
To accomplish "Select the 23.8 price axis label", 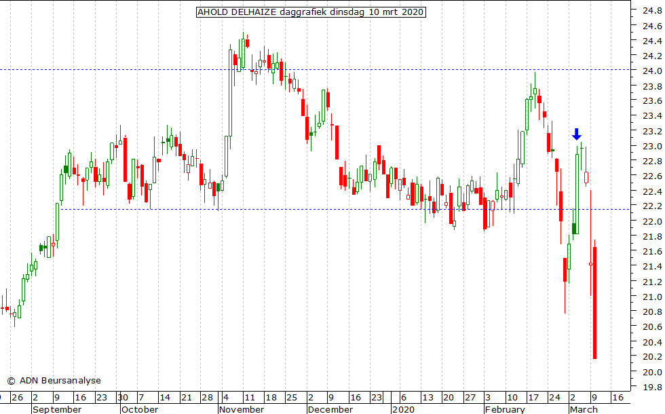I will pos(652,86).
